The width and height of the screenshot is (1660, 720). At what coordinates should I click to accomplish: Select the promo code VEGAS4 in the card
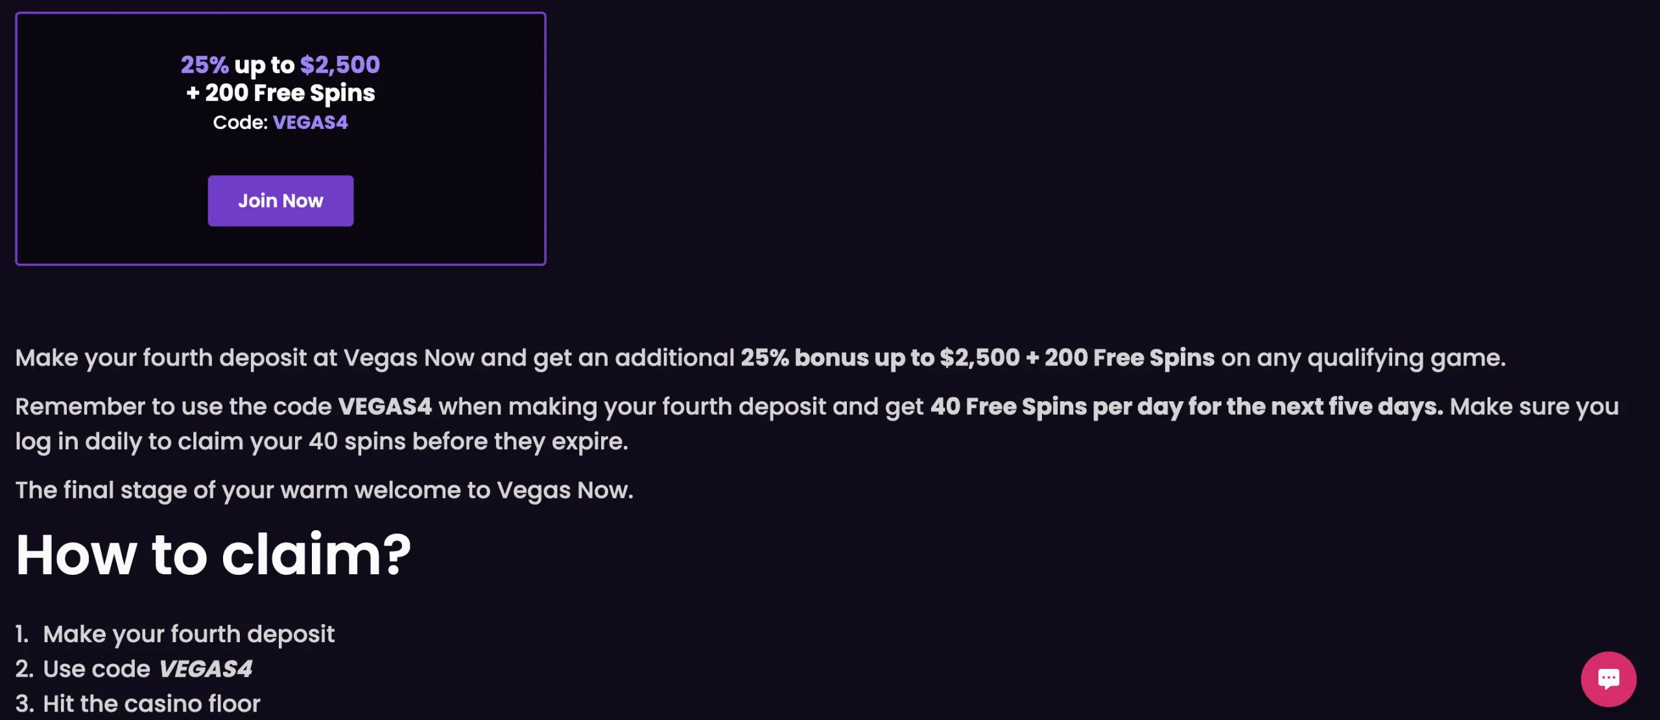click(x=311, y=122)
